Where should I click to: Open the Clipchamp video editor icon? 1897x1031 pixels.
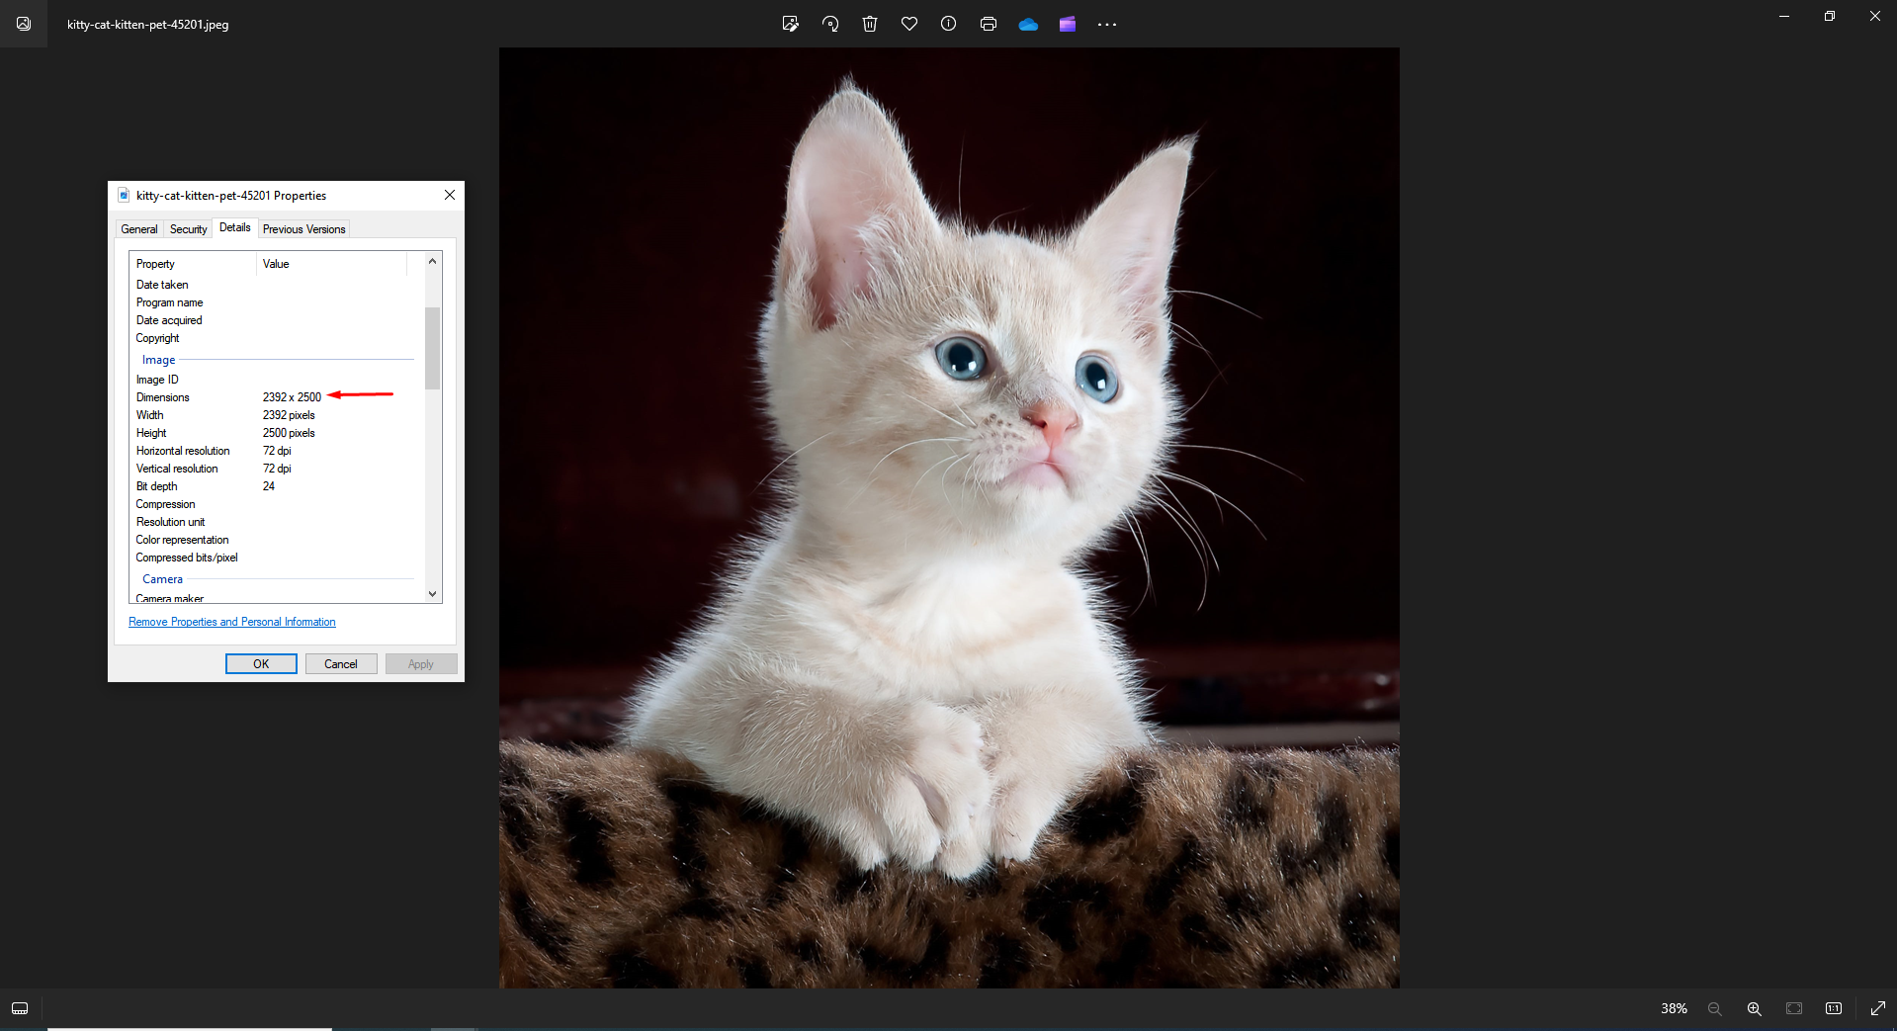tap(1068, 24)
